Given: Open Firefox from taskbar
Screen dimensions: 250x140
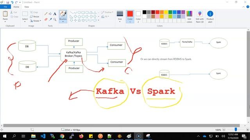Looking at the screenshot, I should click(x=81, y=136).
